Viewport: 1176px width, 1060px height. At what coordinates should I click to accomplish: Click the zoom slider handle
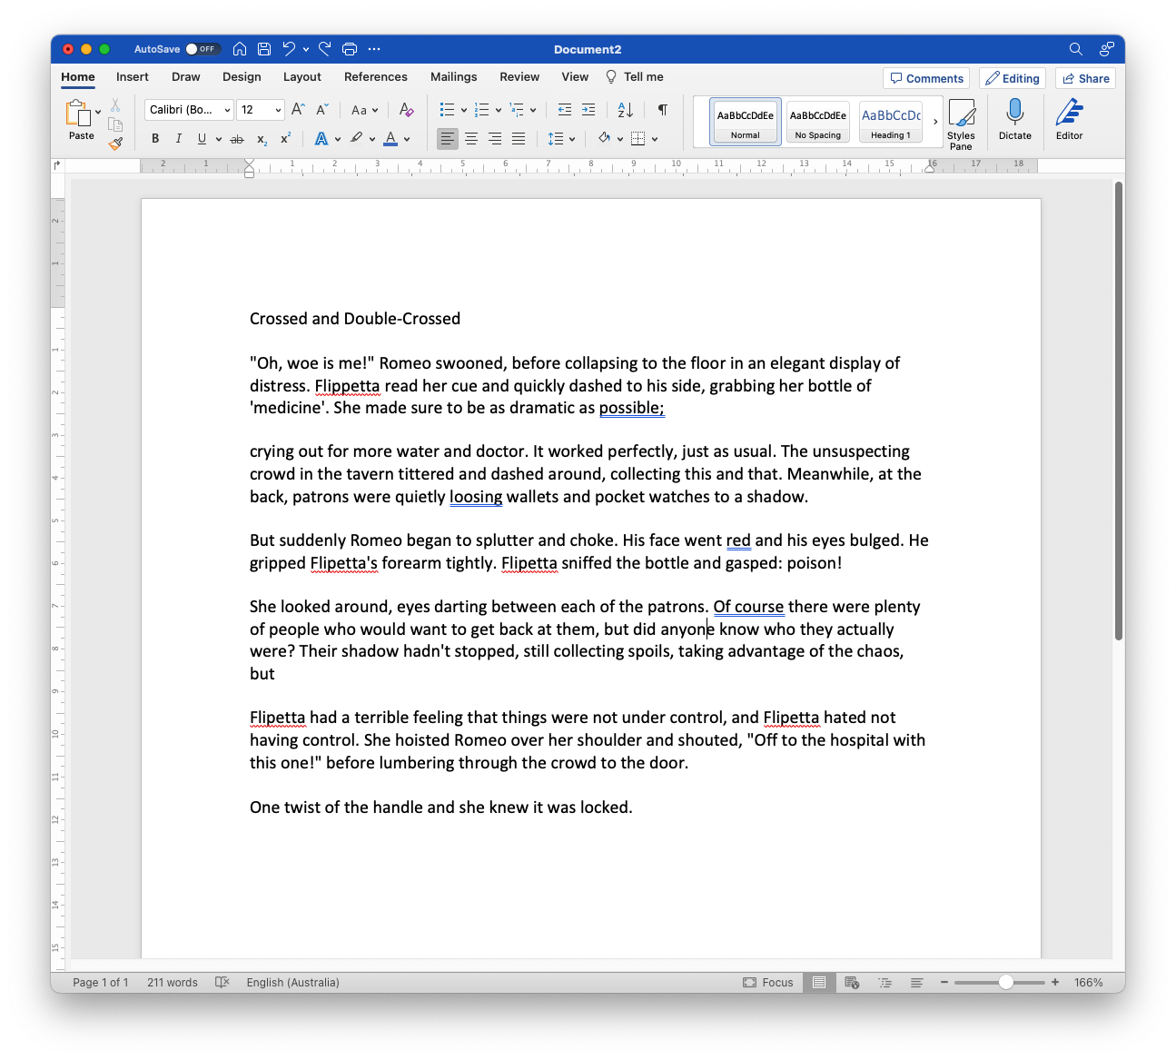click(x=1006, y=982)
